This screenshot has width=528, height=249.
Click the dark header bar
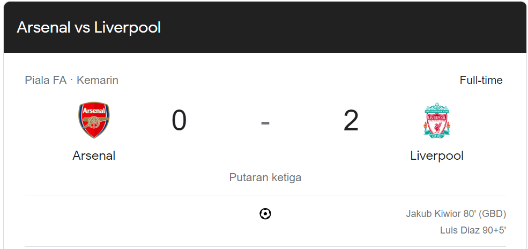(265, 27)
